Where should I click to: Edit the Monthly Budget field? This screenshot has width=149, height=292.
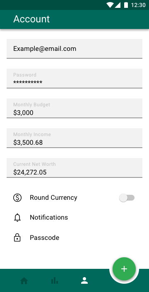point(74,108)
